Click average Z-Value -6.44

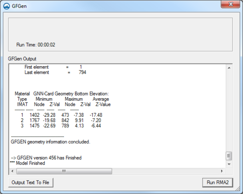pyautogui.click(x=96, y=125)
